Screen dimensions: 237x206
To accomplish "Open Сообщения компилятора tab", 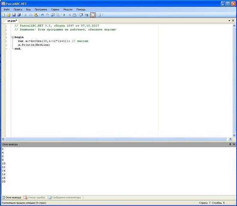I will [x=65, y=197].
